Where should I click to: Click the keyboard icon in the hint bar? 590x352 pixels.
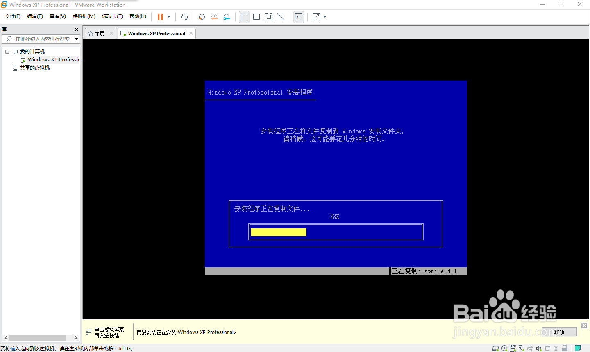pos(88,332)
